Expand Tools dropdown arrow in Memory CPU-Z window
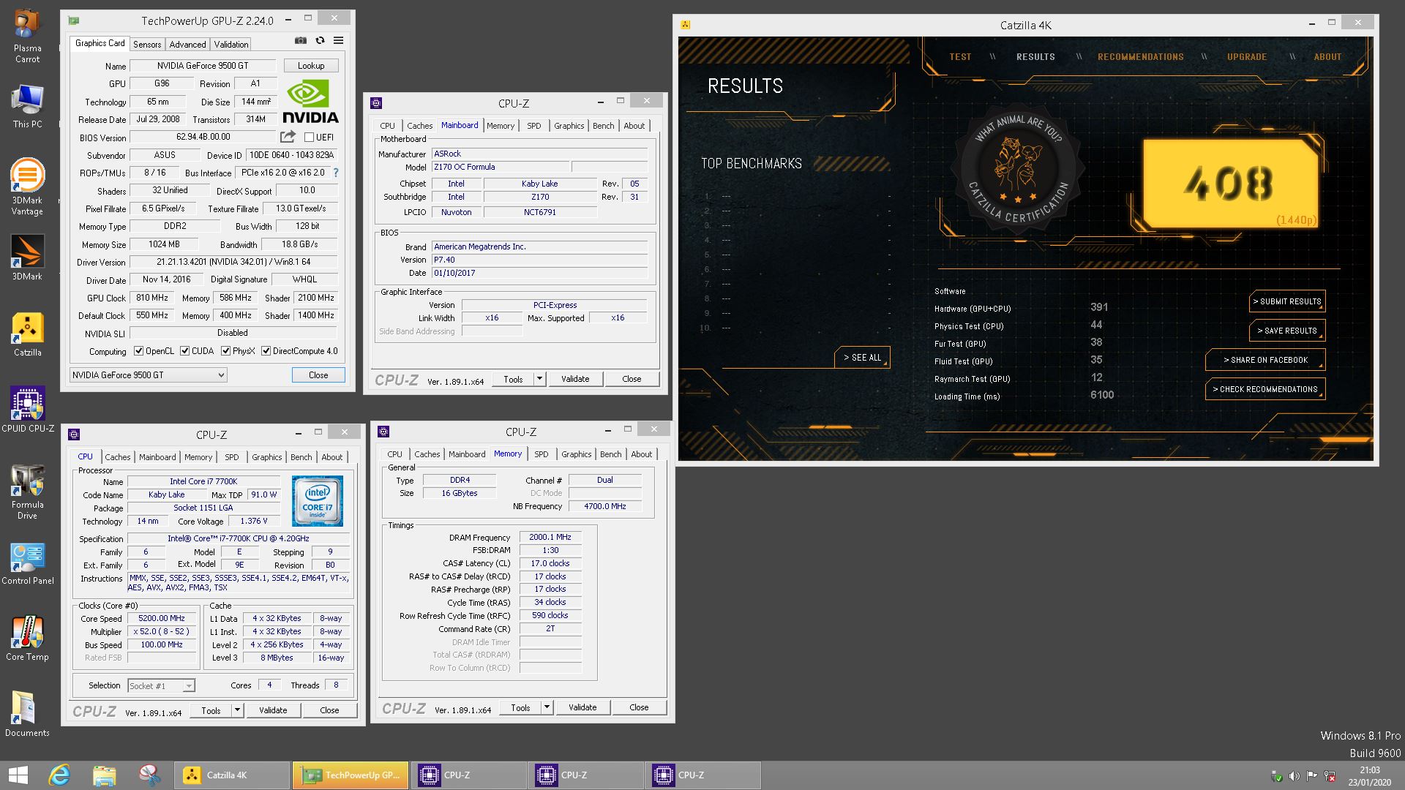Image resolution: width=1405 pixels, height=790 pixels. pos(547,707)
